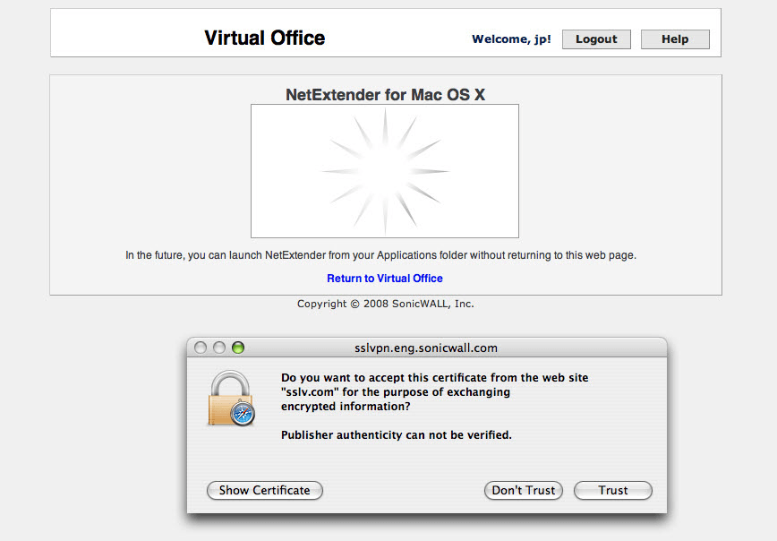Click the Welcome, jp! greeting text

[511, 39]
